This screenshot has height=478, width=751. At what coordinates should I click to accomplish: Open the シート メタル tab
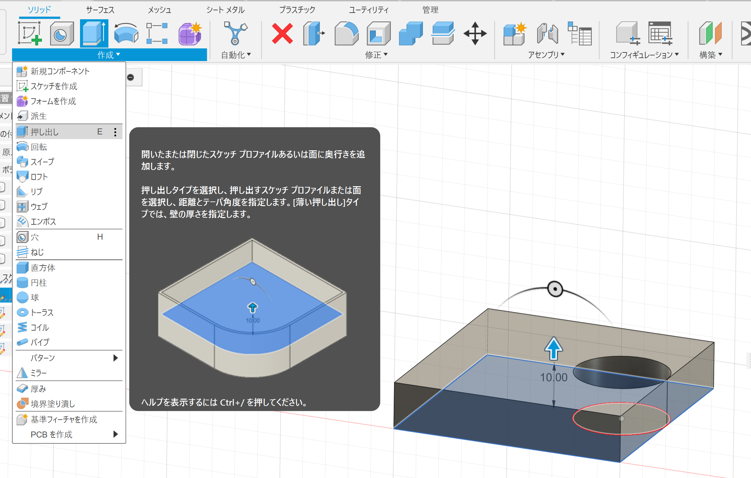click(x=225, y=10)
